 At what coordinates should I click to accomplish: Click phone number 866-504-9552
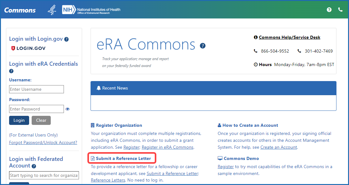pyautogui.click(x=275, y=51)
